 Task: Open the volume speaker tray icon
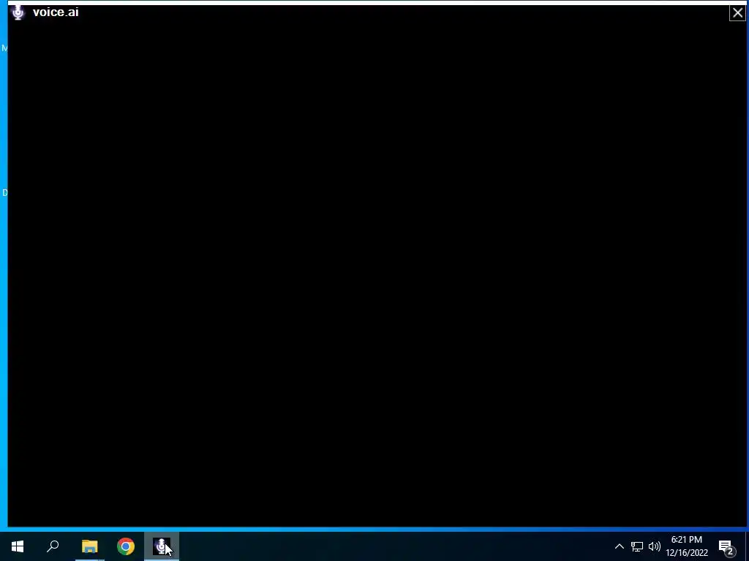click(x=655, y=546)
